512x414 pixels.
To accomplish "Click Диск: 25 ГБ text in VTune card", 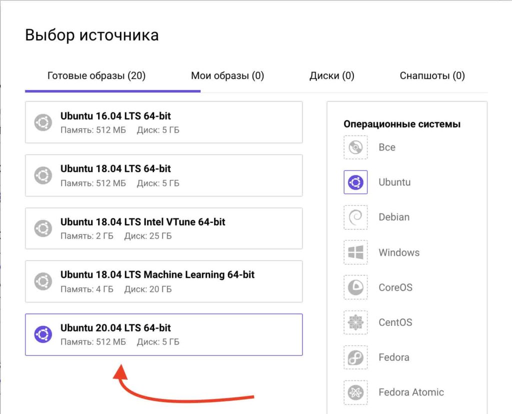I will 148,236.
